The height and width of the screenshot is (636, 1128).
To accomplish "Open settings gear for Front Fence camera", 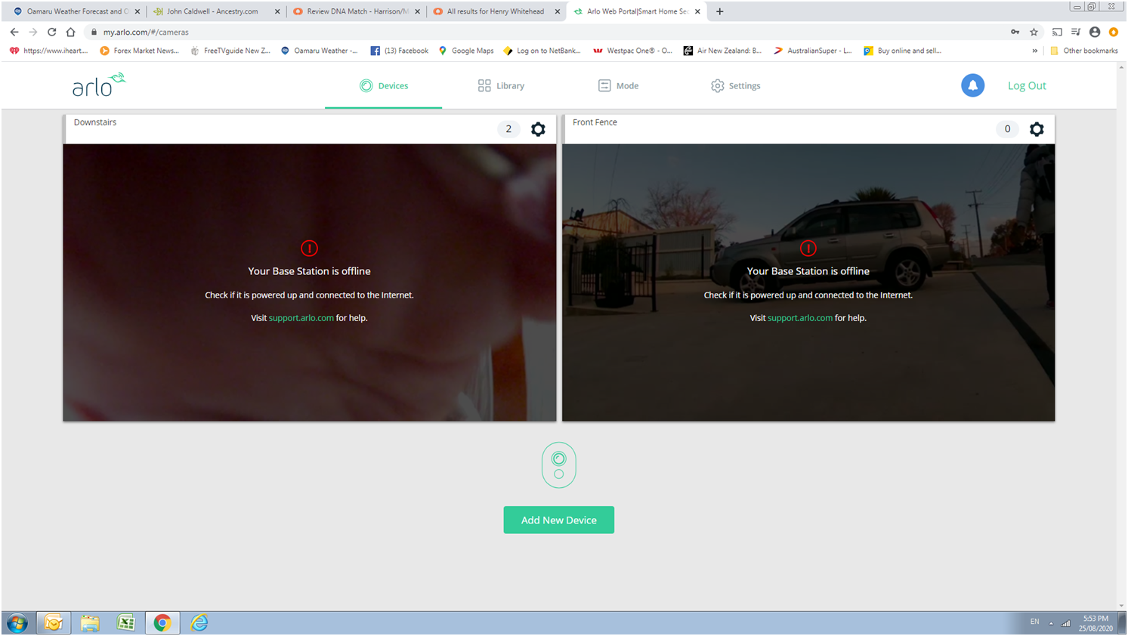I will 1037,129.
